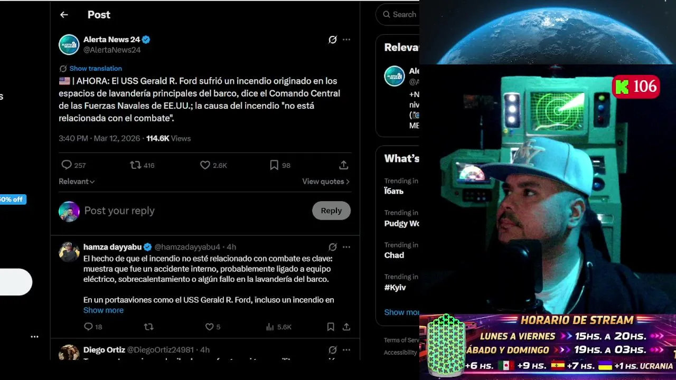Go back using the Post arrow
Screen dimensions: 676x380
coord(64,15)
